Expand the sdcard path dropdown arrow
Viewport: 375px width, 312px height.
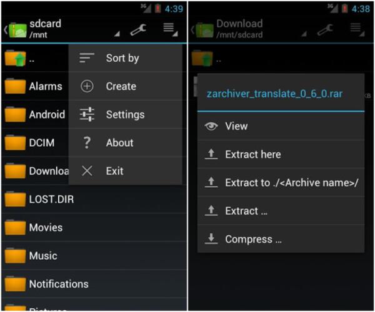(x=117, y=34)
